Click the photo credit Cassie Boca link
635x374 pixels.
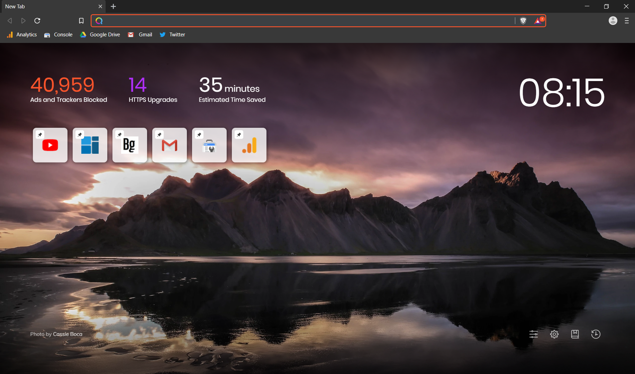click(x=67, y=334)
